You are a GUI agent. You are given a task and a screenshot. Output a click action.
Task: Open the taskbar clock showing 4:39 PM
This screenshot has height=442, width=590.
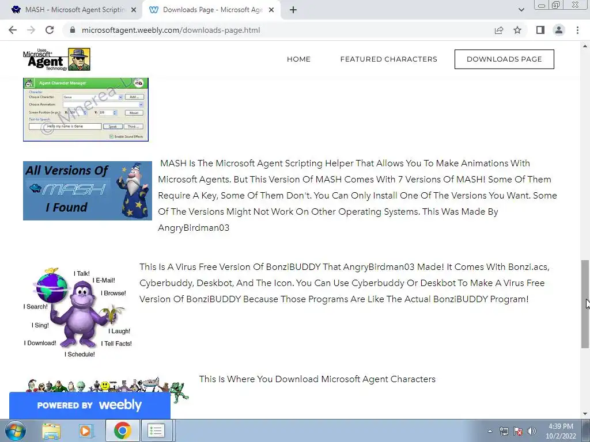click(561, 431)
